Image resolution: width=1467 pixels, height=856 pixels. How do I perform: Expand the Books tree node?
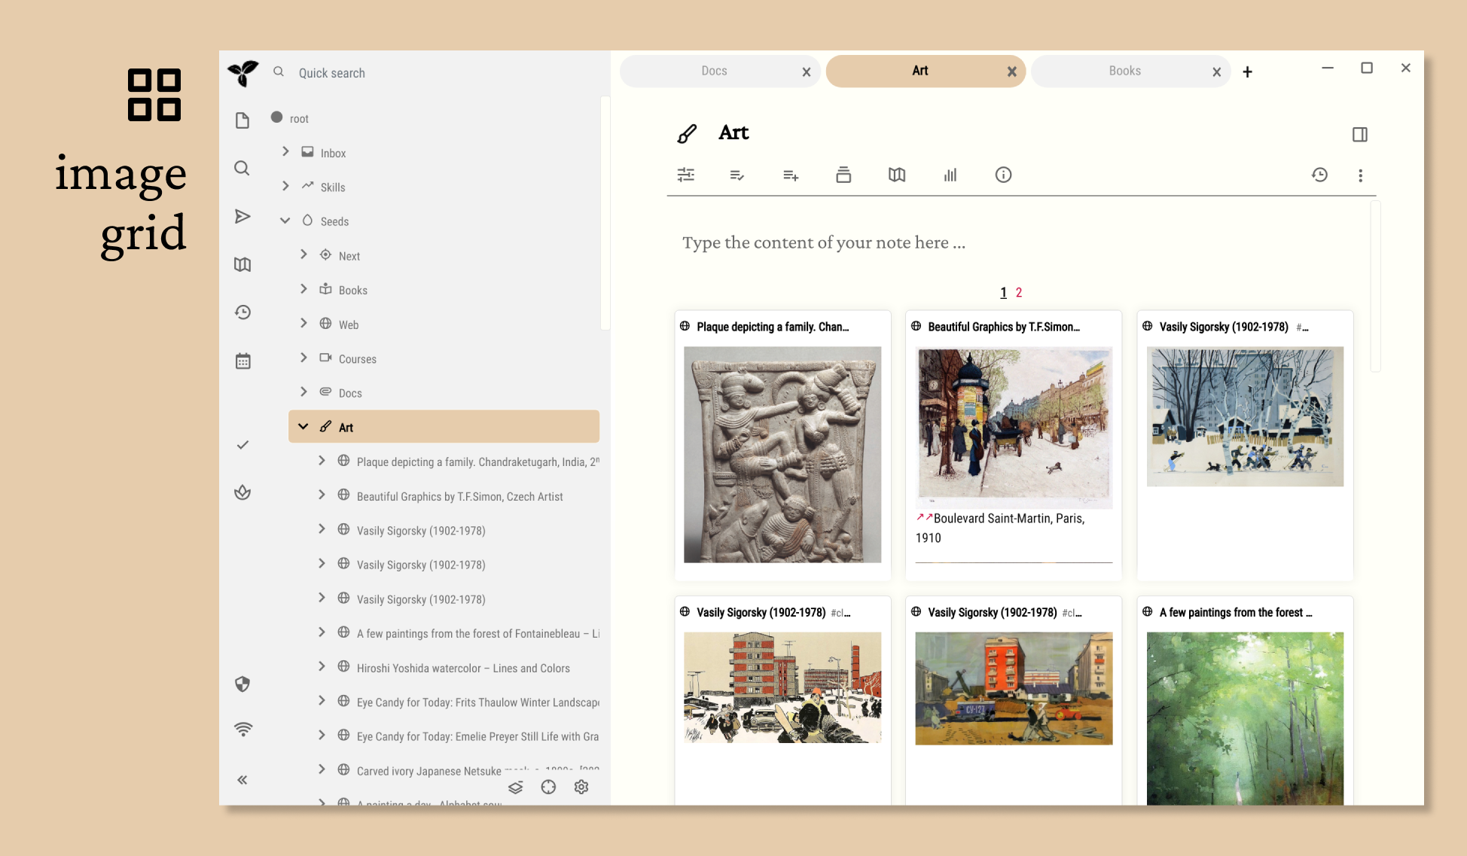point(303,289)
